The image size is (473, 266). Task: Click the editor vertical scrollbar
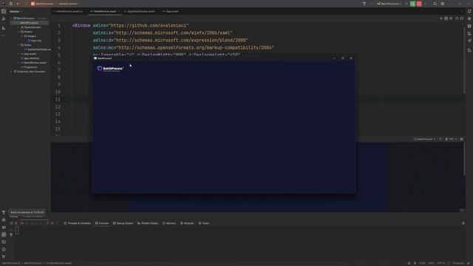pyautogui.click(x=464, y=61)
